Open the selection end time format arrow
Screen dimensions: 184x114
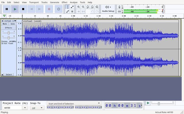[101, 107]
